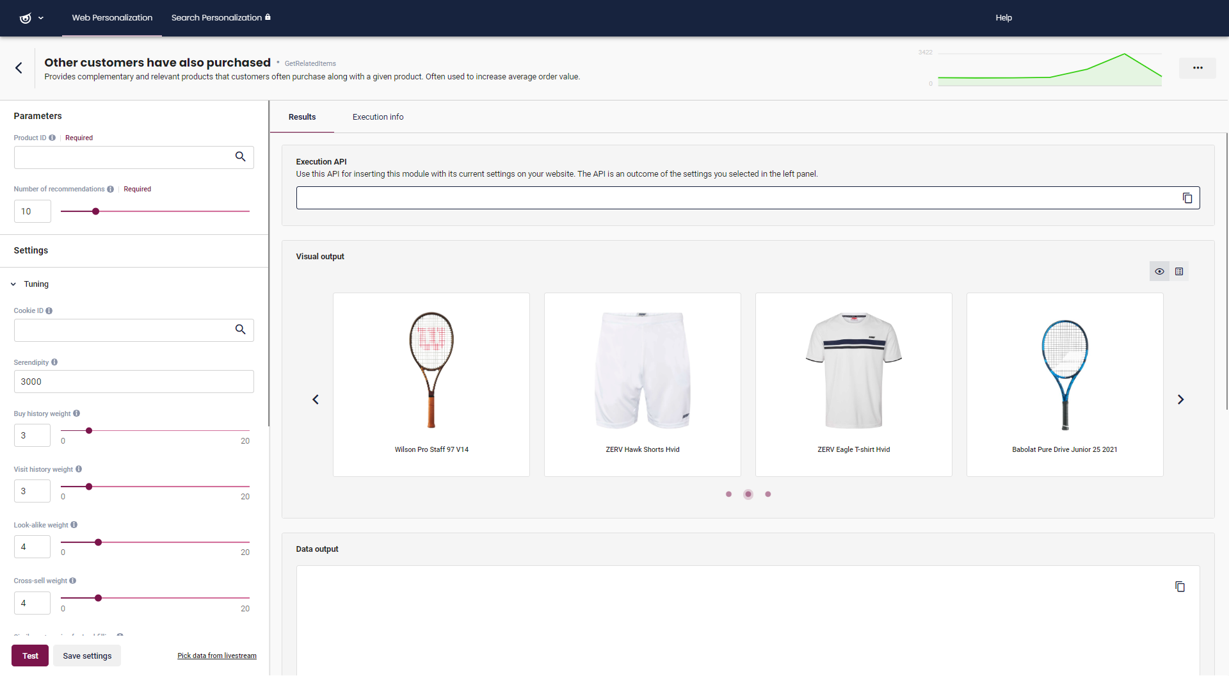Go back with the back arrow
Image resolution: width=1229 pixels, height=676 pixels.
coord(19,68)
